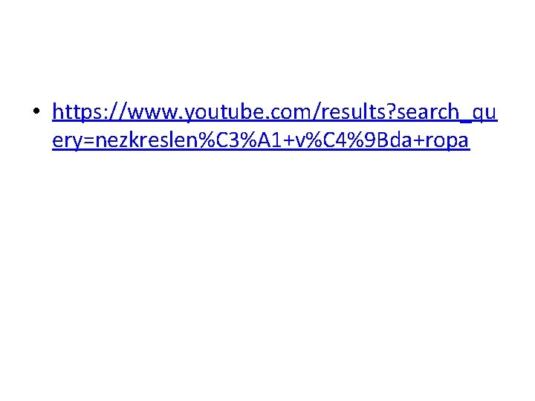Click the 'ropa' ending of the hyperlink
Image resolution: width=535 pixels, height=401 pixels.
[447, 141]
